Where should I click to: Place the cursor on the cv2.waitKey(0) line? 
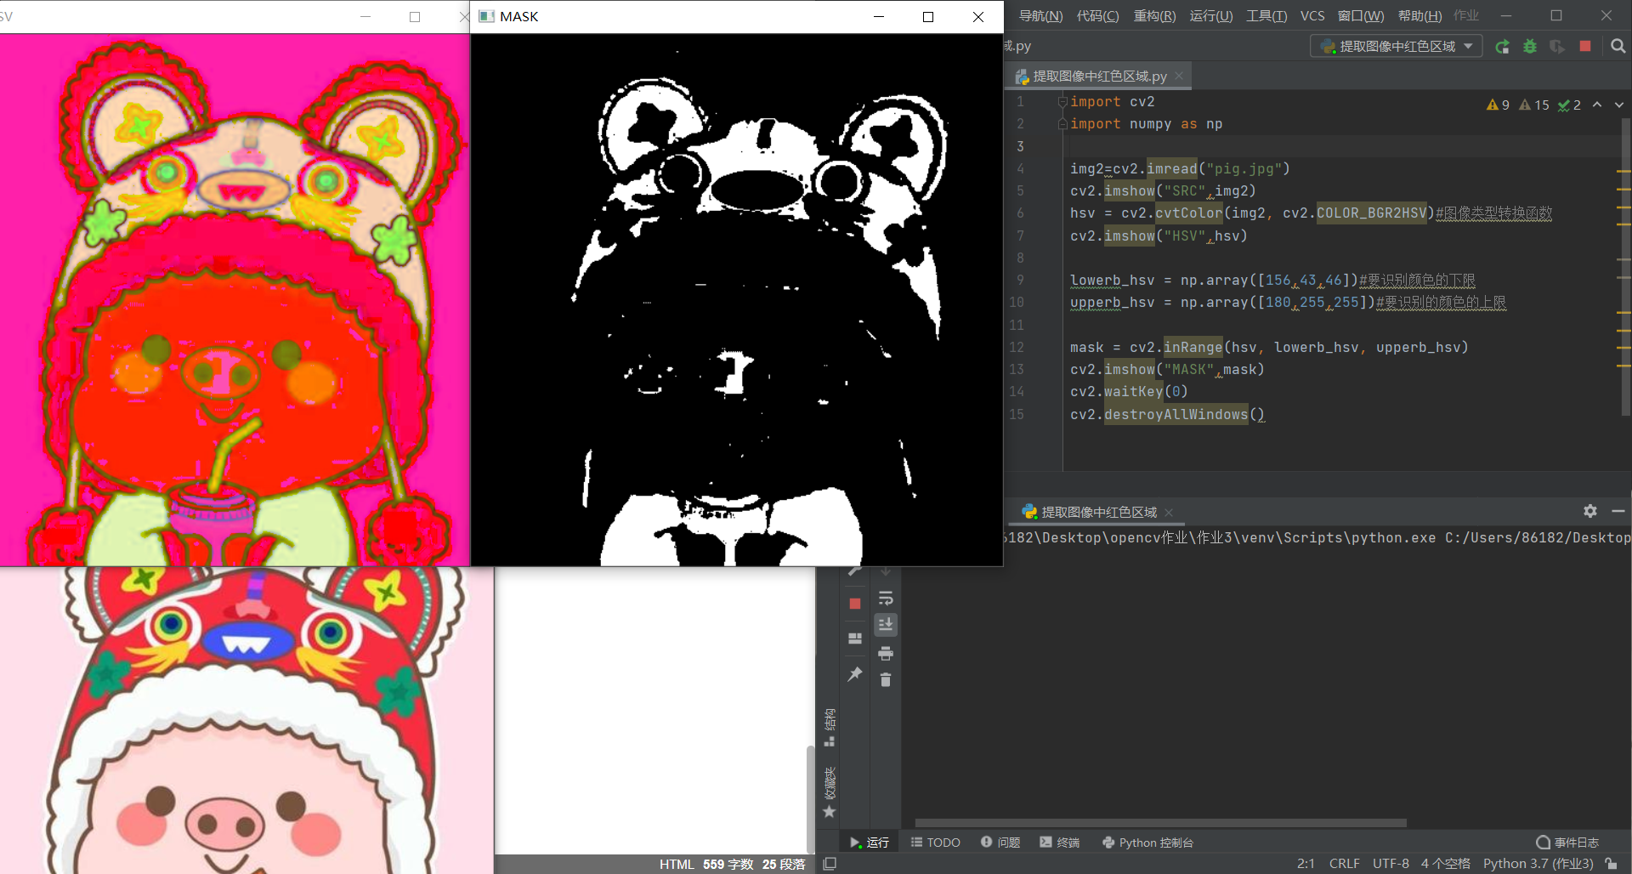[x=1129, y=391]
